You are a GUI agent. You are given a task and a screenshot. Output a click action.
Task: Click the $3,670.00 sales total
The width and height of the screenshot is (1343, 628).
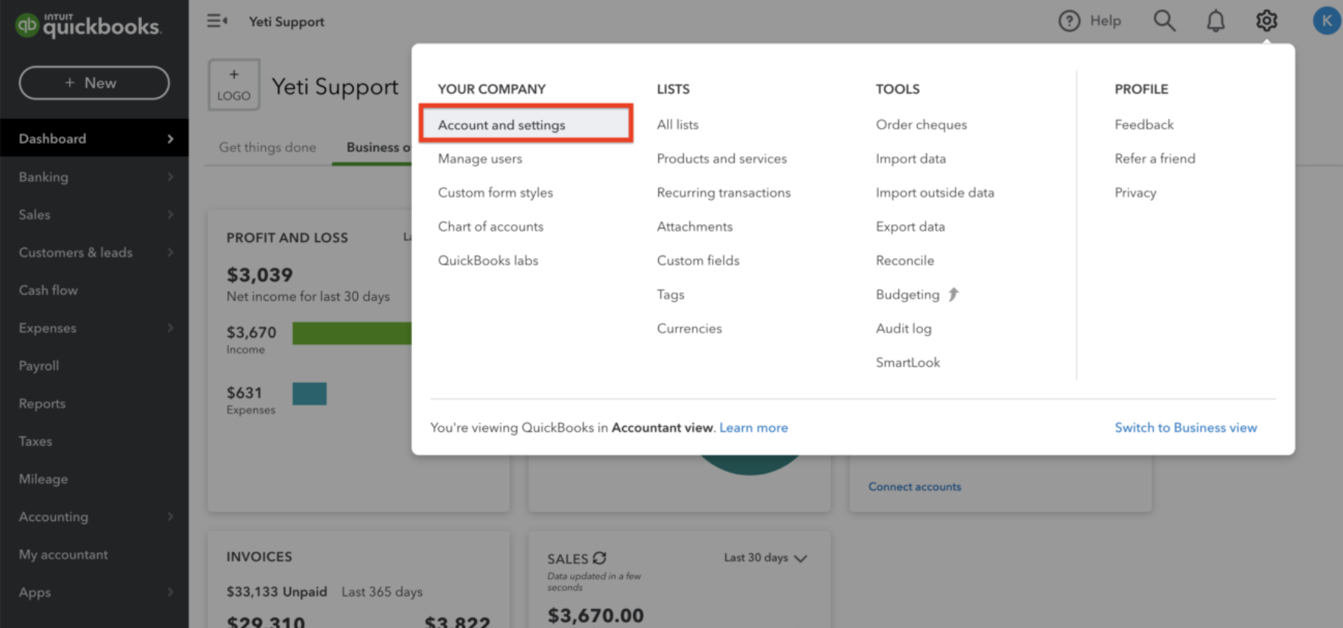tap(595, 615)
